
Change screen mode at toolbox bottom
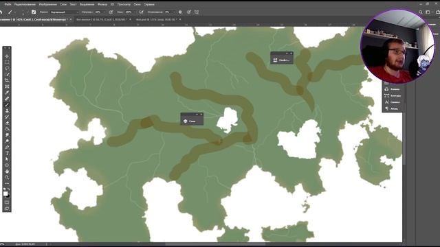7,209
